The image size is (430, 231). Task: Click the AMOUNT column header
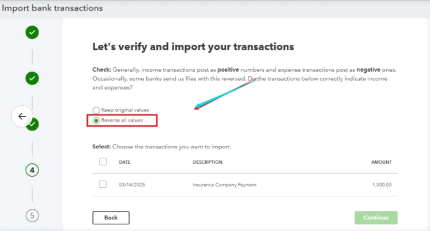coord(381,162)
